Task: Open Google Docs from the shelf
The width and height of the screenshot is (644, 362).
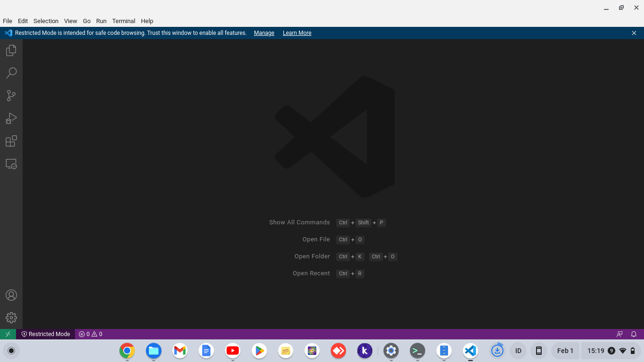Action: coord(206,351)
